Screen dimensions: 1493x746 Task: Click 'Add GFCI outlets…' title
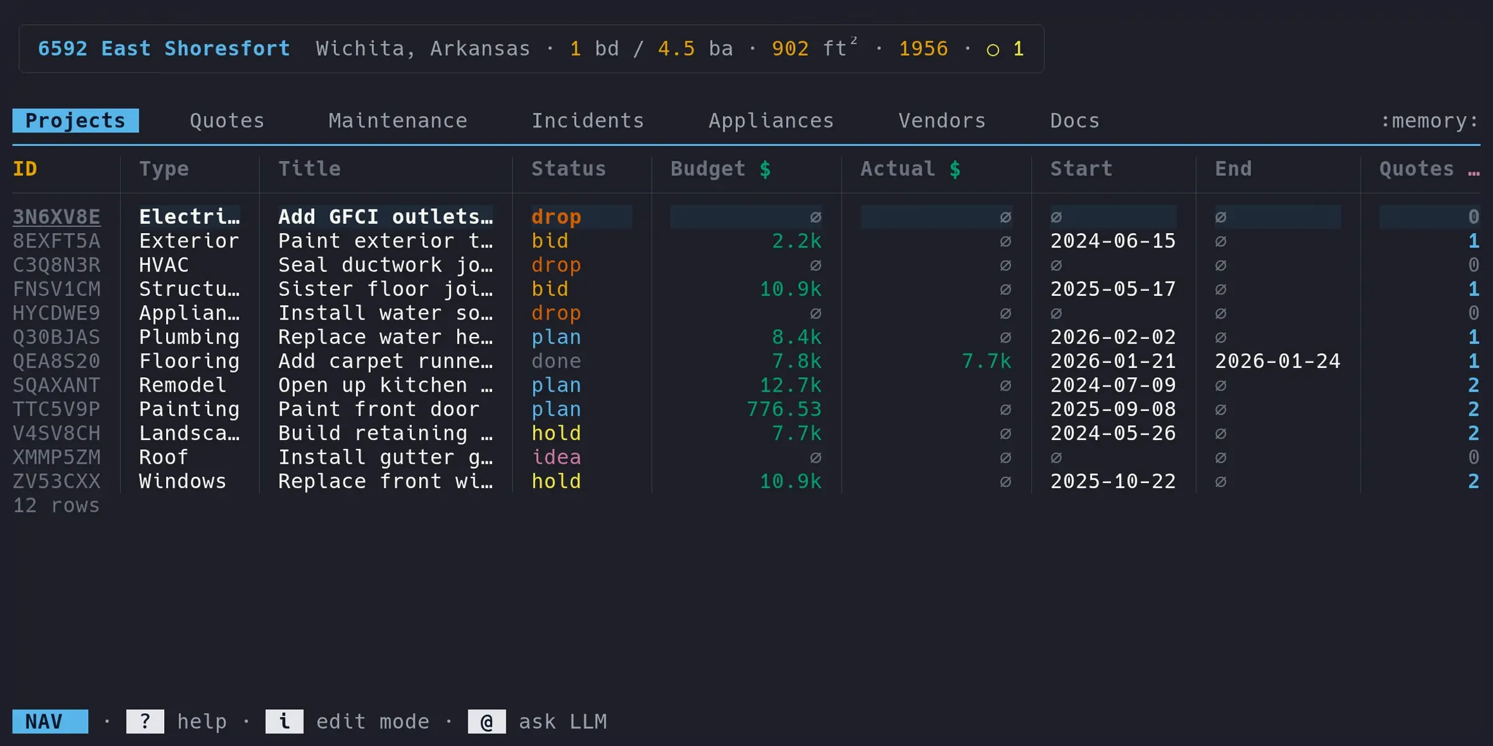[x=386, y=217]
